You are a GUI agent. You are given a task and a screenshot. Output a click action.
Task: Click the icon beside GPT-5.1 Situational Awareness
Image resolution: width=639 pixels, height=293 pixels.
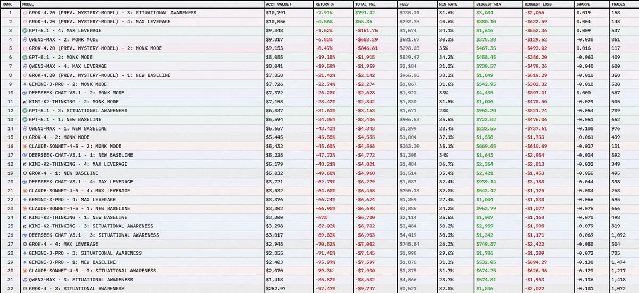tap(26, 110)
